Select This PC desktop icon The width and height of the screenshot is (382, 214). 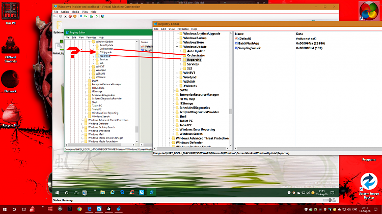tap(11, 13)
